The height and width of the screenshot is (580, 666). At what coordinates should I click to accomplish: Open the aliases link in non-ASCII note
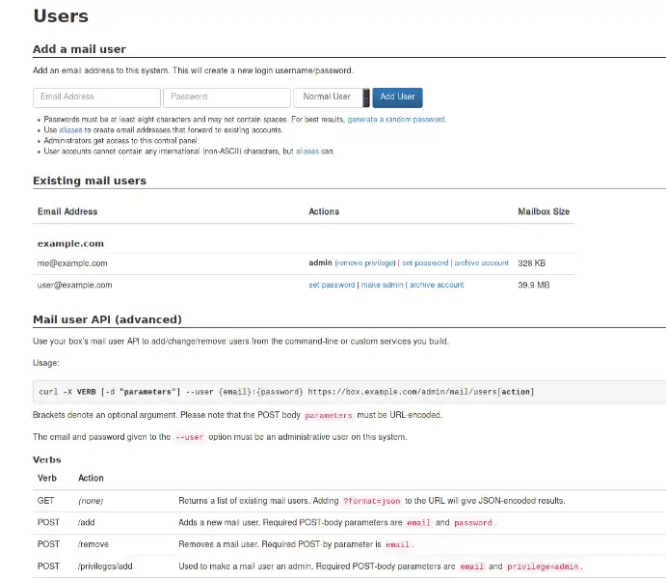[307, 152]
